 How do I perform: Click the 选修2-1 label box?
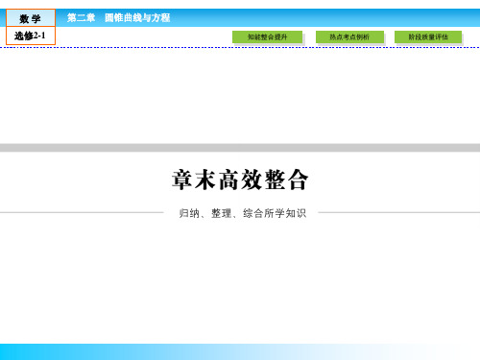(31, 36)
